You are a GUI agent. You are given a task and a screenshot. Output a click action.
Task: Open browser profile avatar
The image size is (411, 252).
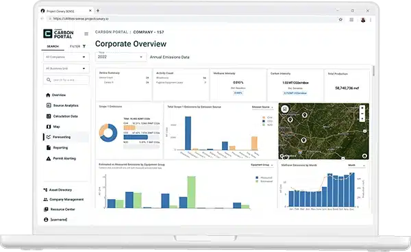pos(363,20)
